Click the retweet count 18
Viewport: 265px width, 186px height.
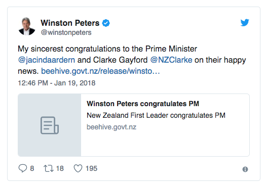(60, 168)
